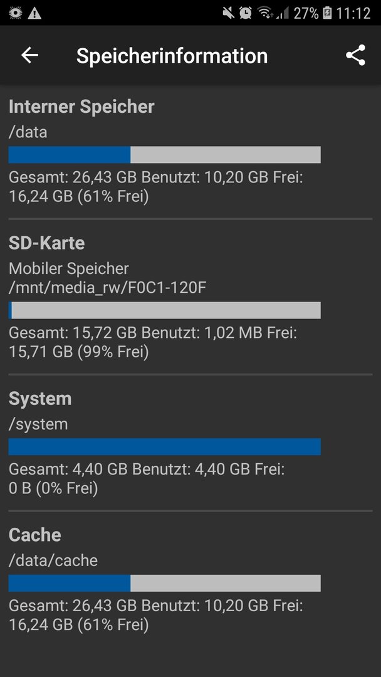Select the SD-Karte heading
Image resolution: width=381 pixels, height=677 pixels.
coord(46,243)
